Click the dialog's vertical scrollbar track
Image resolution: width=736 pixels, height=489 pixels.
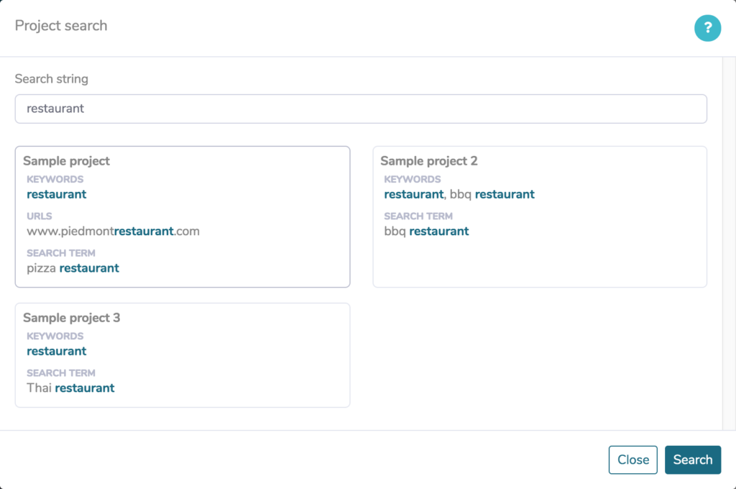point(729,243)
